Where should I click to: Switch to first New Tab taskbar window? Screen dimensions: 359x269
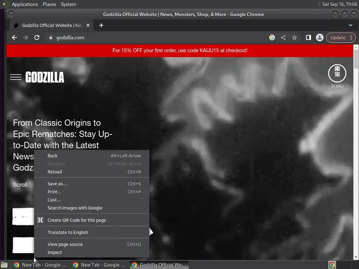40,265
